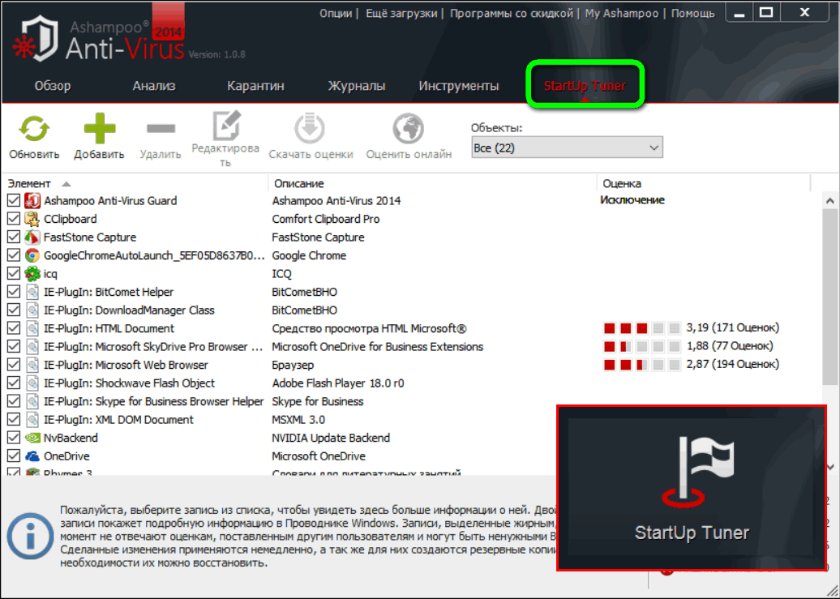Click the Удалить minus icon
840x599 pixels.
click(x=161, y=129)
